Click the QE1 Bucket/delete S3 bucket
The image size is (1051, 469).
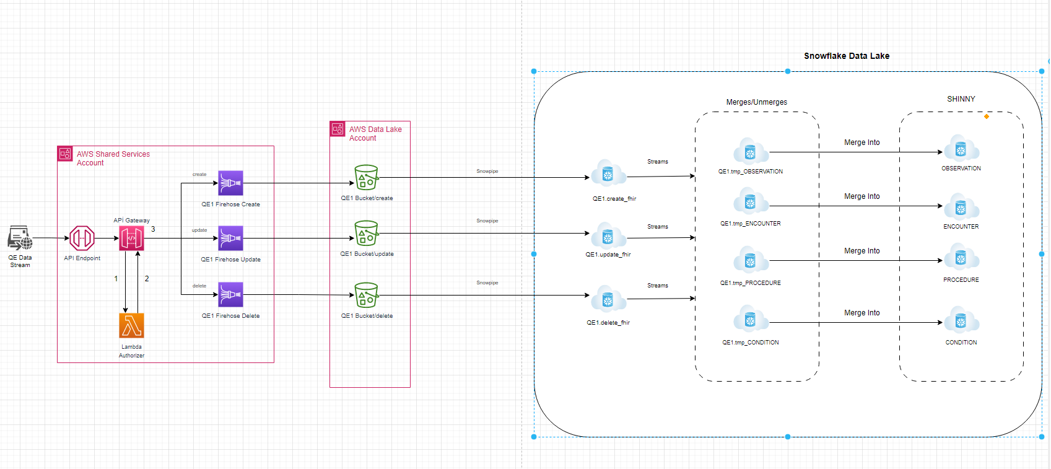pos(366,295)
